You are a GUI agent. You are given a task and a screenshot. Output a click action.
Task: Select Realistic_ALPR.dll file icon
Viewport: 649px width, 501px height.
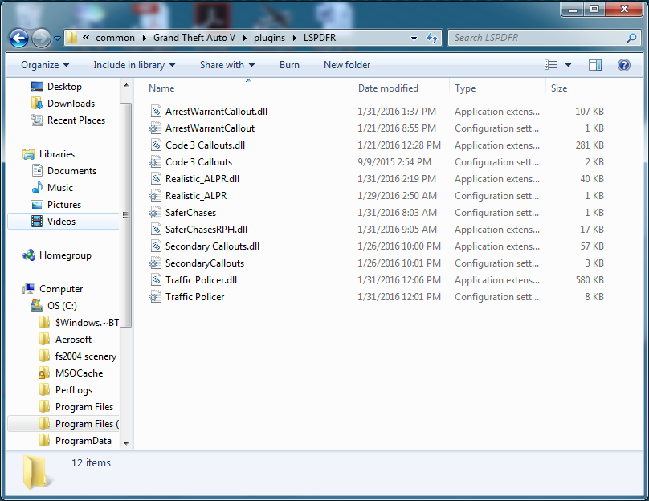[156, 179]
